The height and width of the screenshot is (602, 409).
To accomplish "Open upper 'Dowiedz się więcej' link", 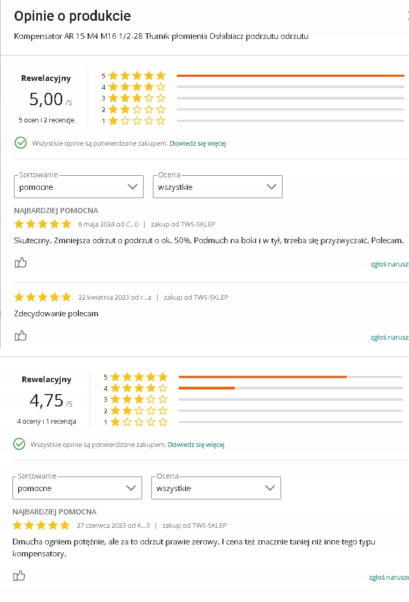I will click(198, 143).
